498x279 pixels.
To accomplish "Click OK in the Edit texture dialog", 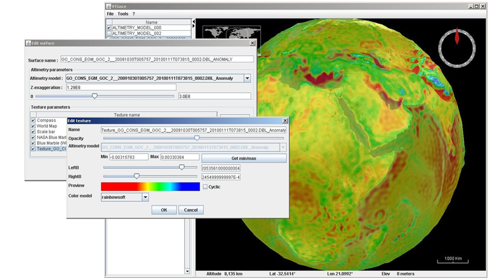I will pyautogui.click(x=164, y=210).
